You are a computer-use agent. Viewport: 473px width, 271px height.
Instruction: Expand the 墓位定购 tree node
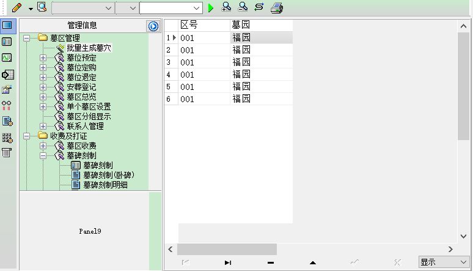tap(43, 67)
